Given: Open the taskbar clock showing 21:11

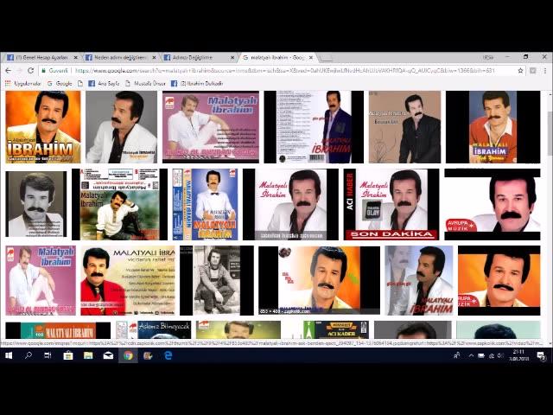Looking at the screenshot, I should click(518, 355).
